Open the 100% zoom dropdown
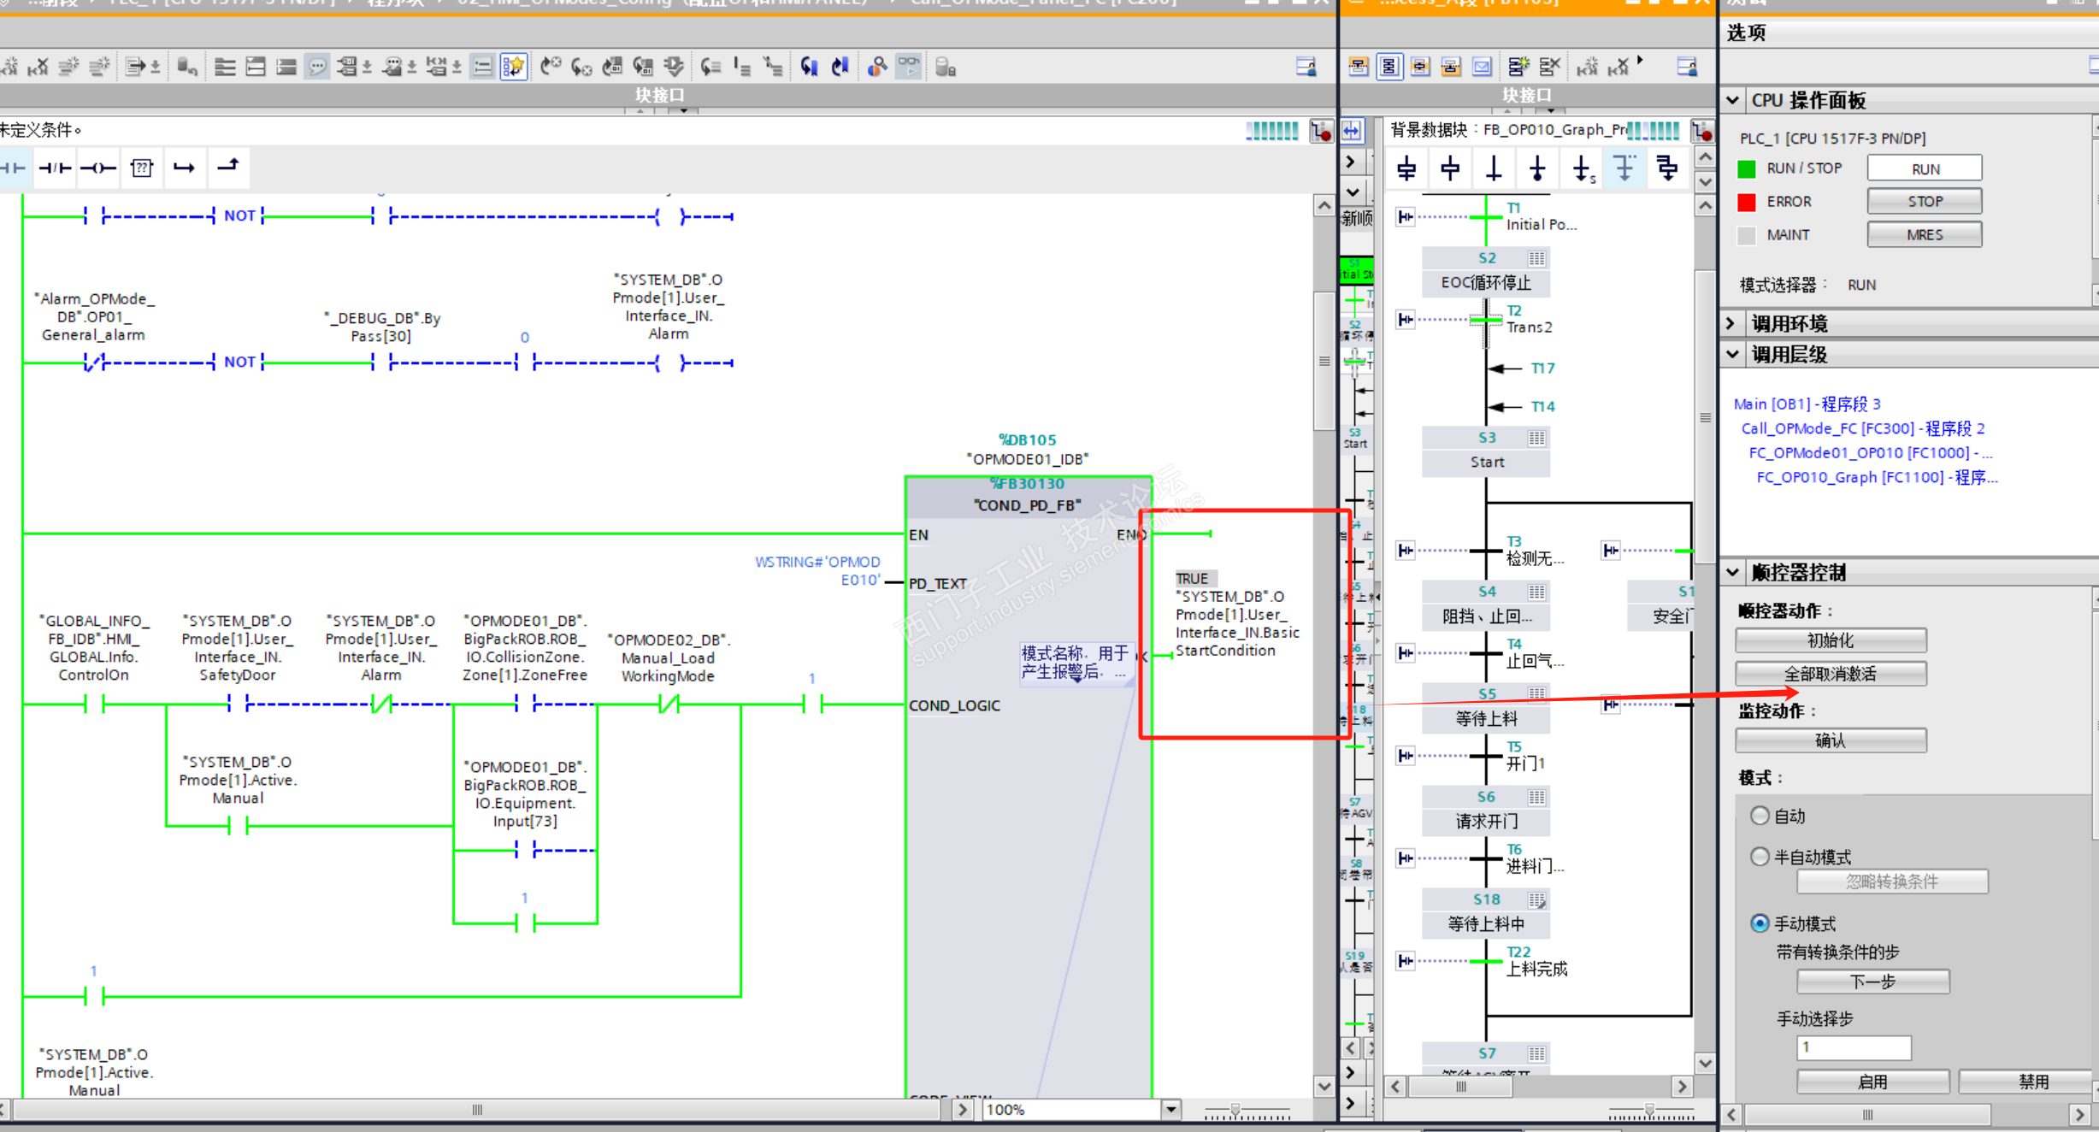The image size is (2099, 1132). [1170, 1110]
